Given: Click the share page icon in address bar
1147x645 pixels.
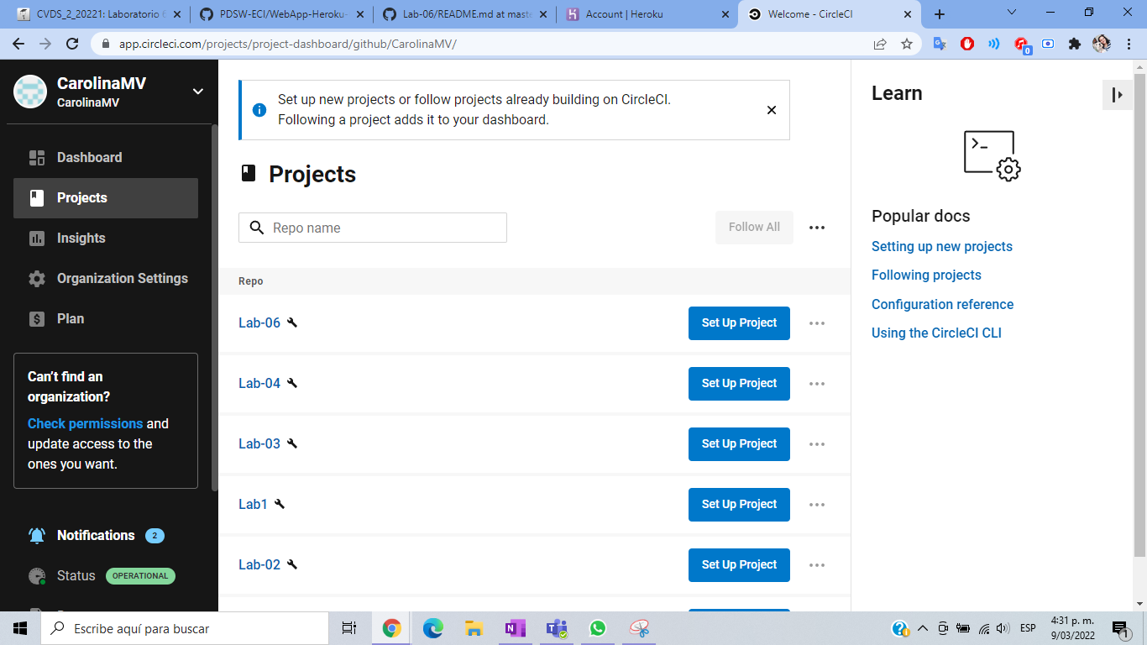Looking at the screenshot, I should coord(880,44).
